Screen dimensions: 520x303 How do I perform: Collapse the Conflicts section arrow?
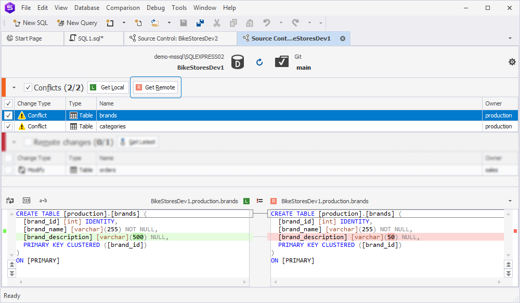click(14, 87)
